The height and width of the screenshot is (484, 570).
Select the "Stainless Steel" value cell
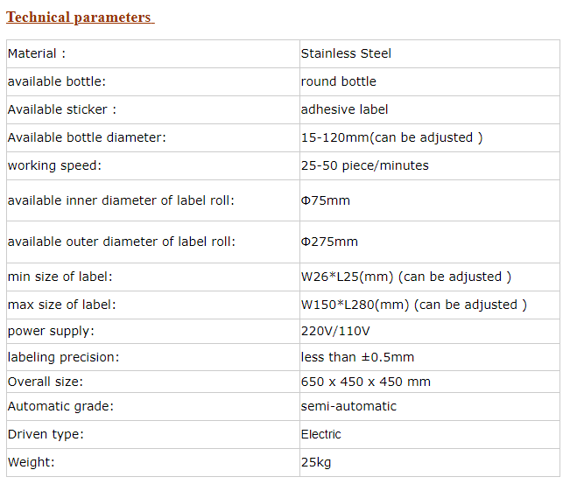click(346, 53)
